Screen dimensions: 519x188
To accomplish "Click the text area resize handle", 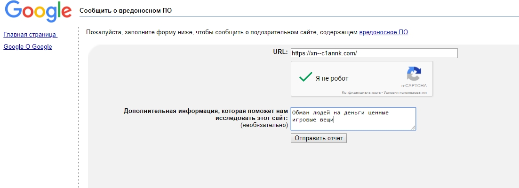I will click(414, 128).
